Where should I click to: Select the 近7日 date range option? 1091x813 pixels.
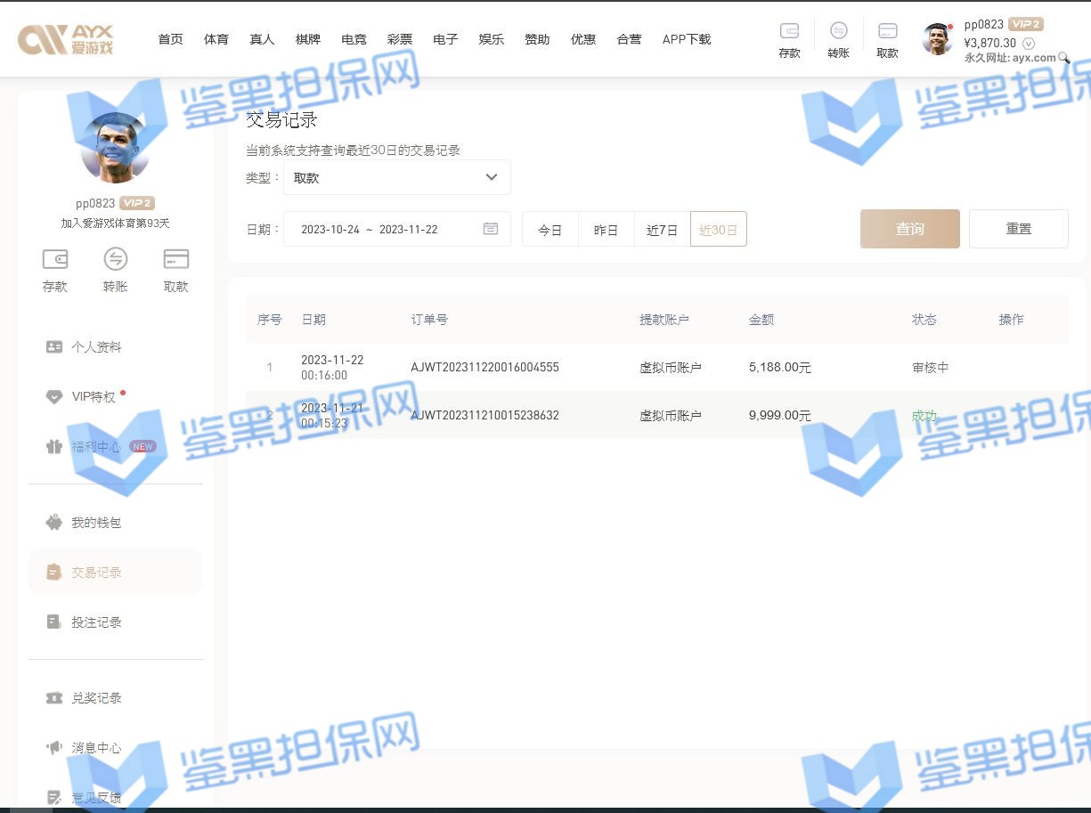point(662,230)
